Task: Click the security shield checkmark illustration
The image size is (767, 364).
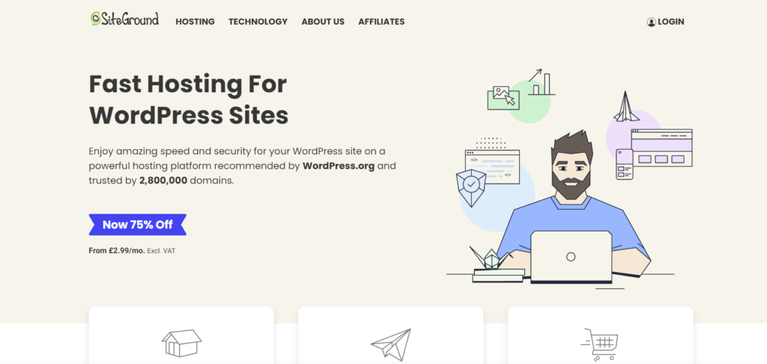Action: 470,188
